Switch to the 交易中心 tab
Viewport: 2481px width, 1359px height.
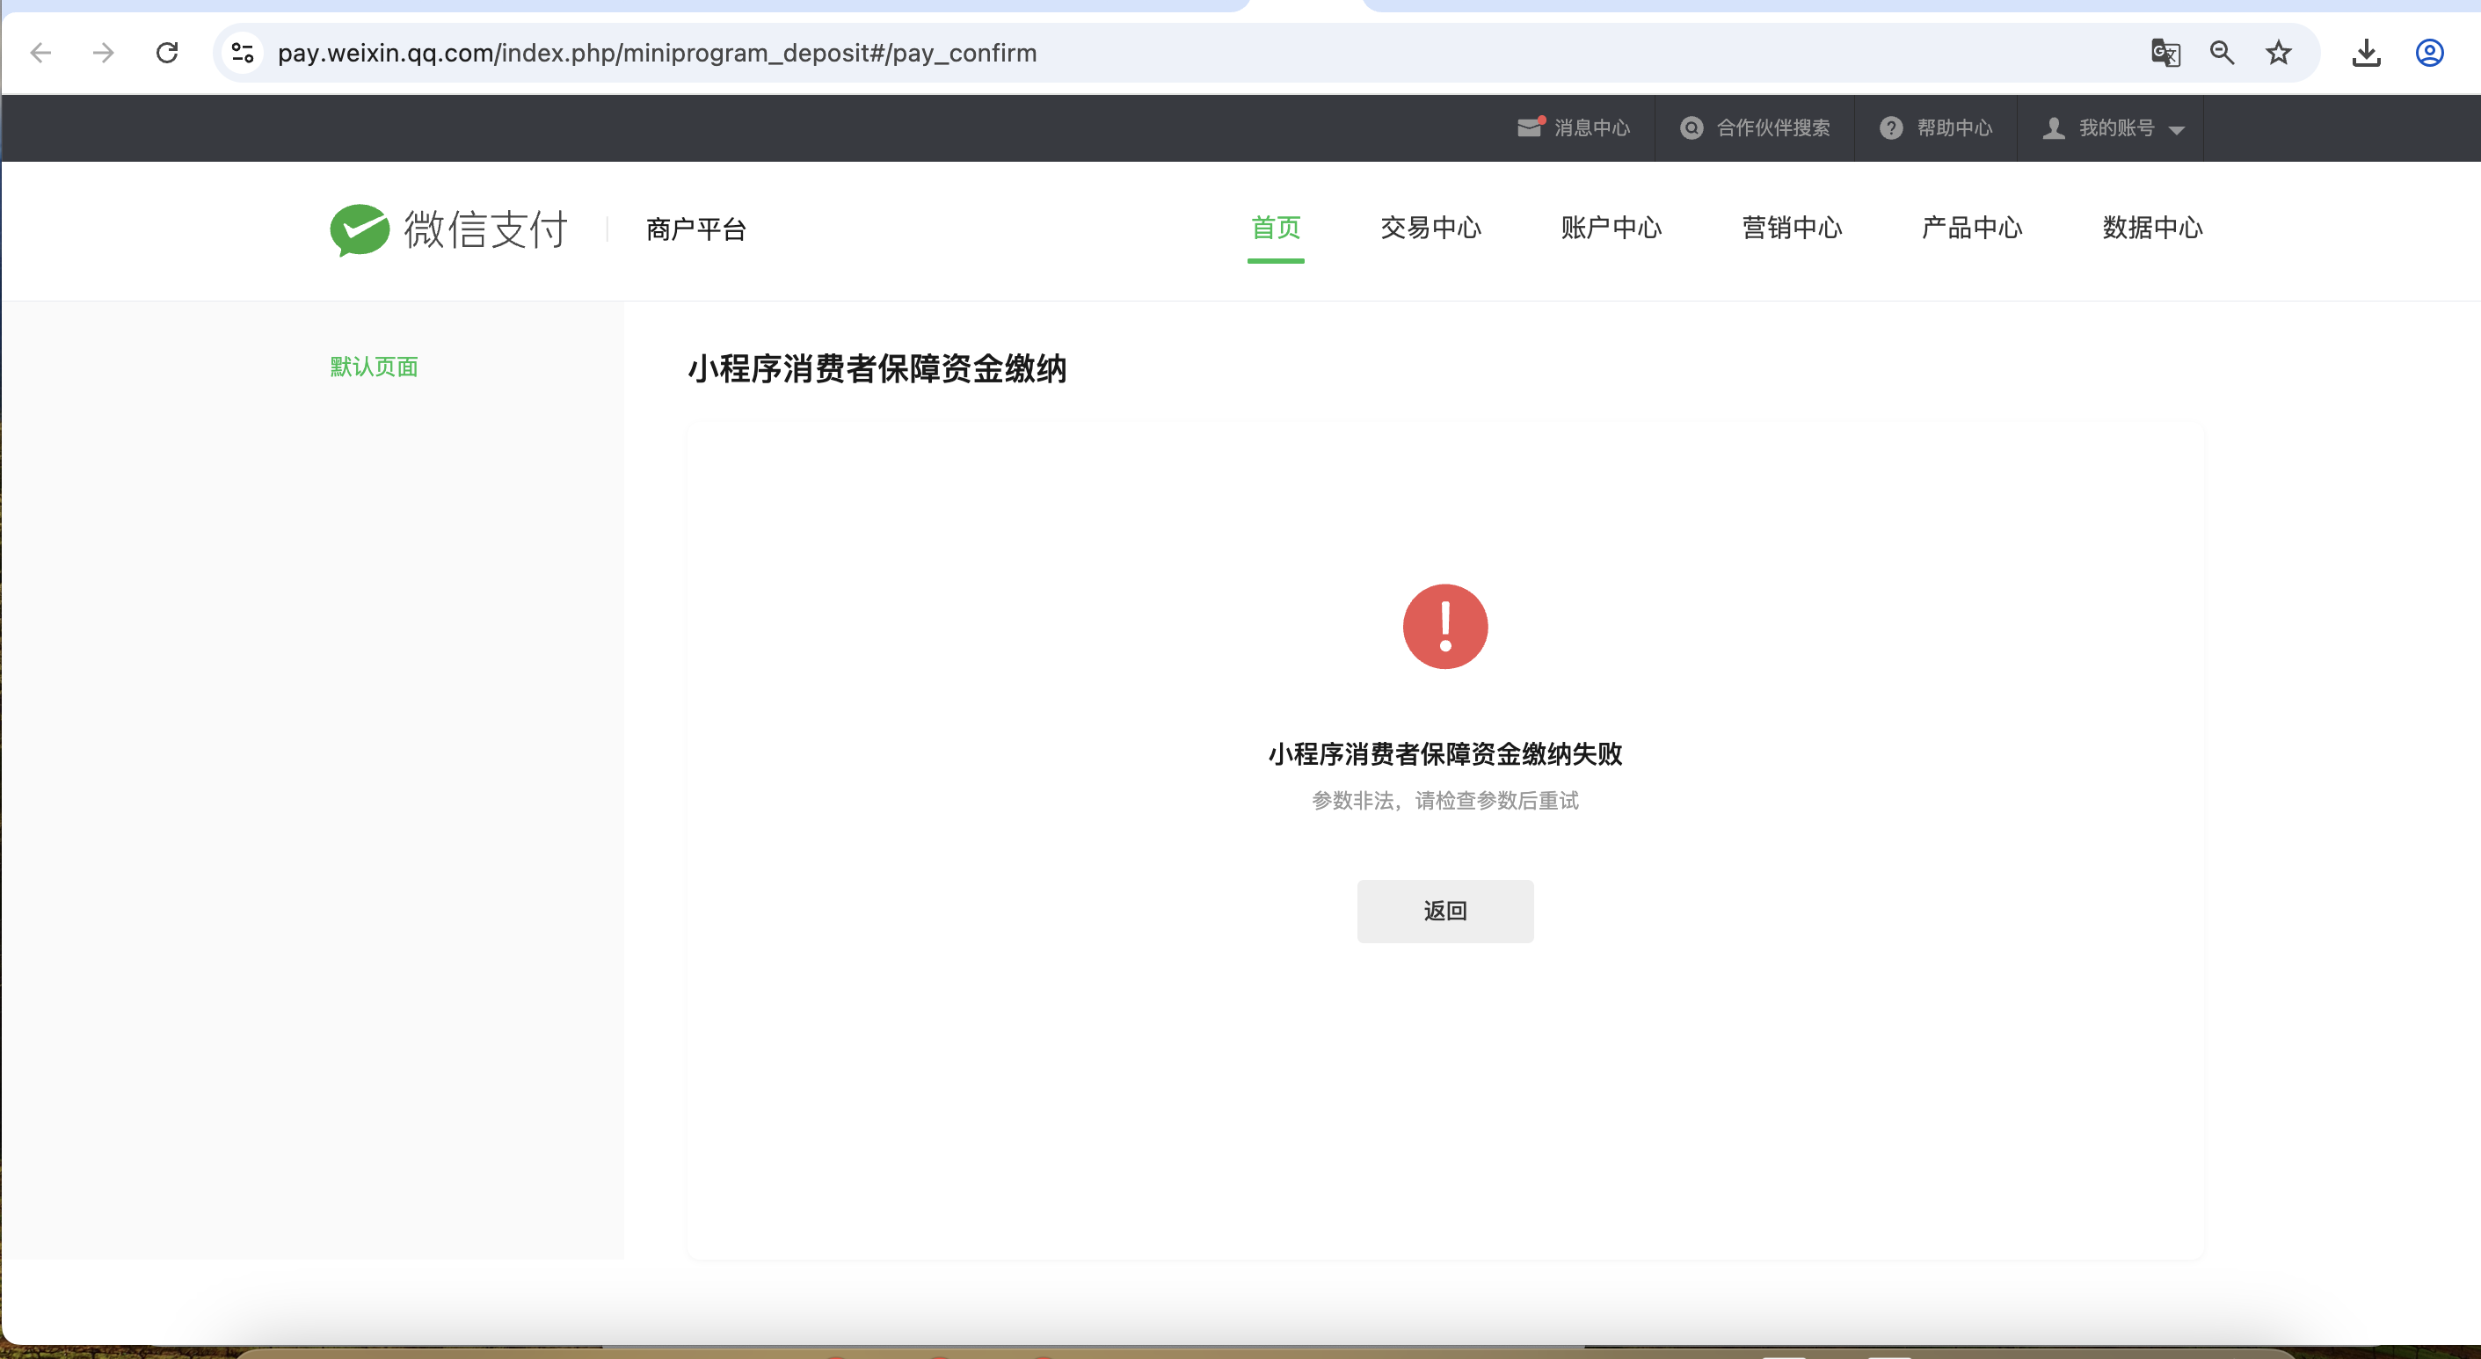point(1430,229)
